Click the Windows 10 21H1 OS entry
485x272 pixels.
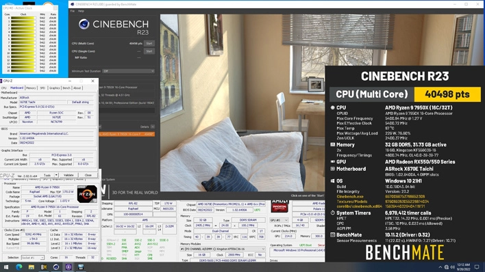tap(403, 181)
